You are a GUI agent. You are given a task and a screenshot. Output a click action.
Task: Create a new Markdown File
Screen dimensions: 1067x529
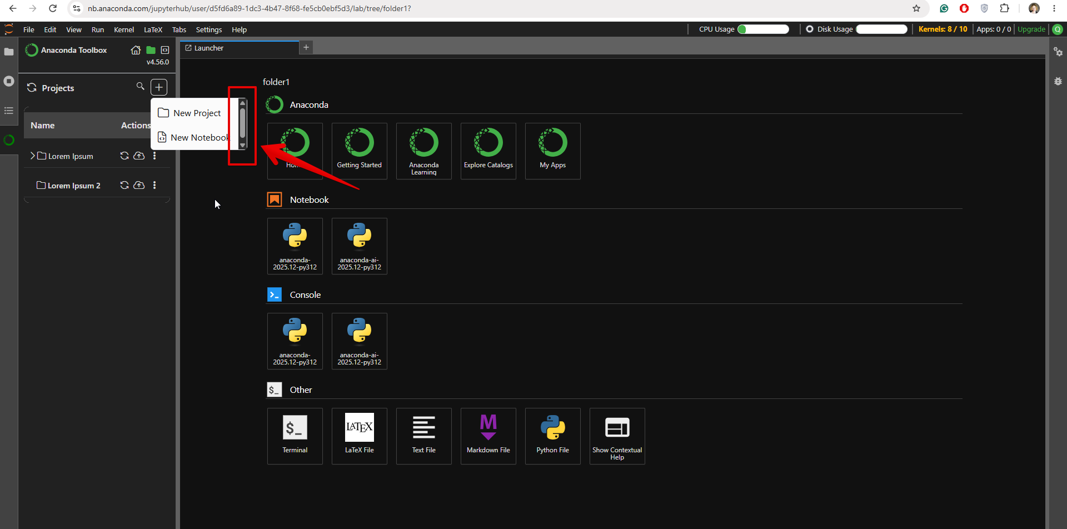tap(488, 436)
